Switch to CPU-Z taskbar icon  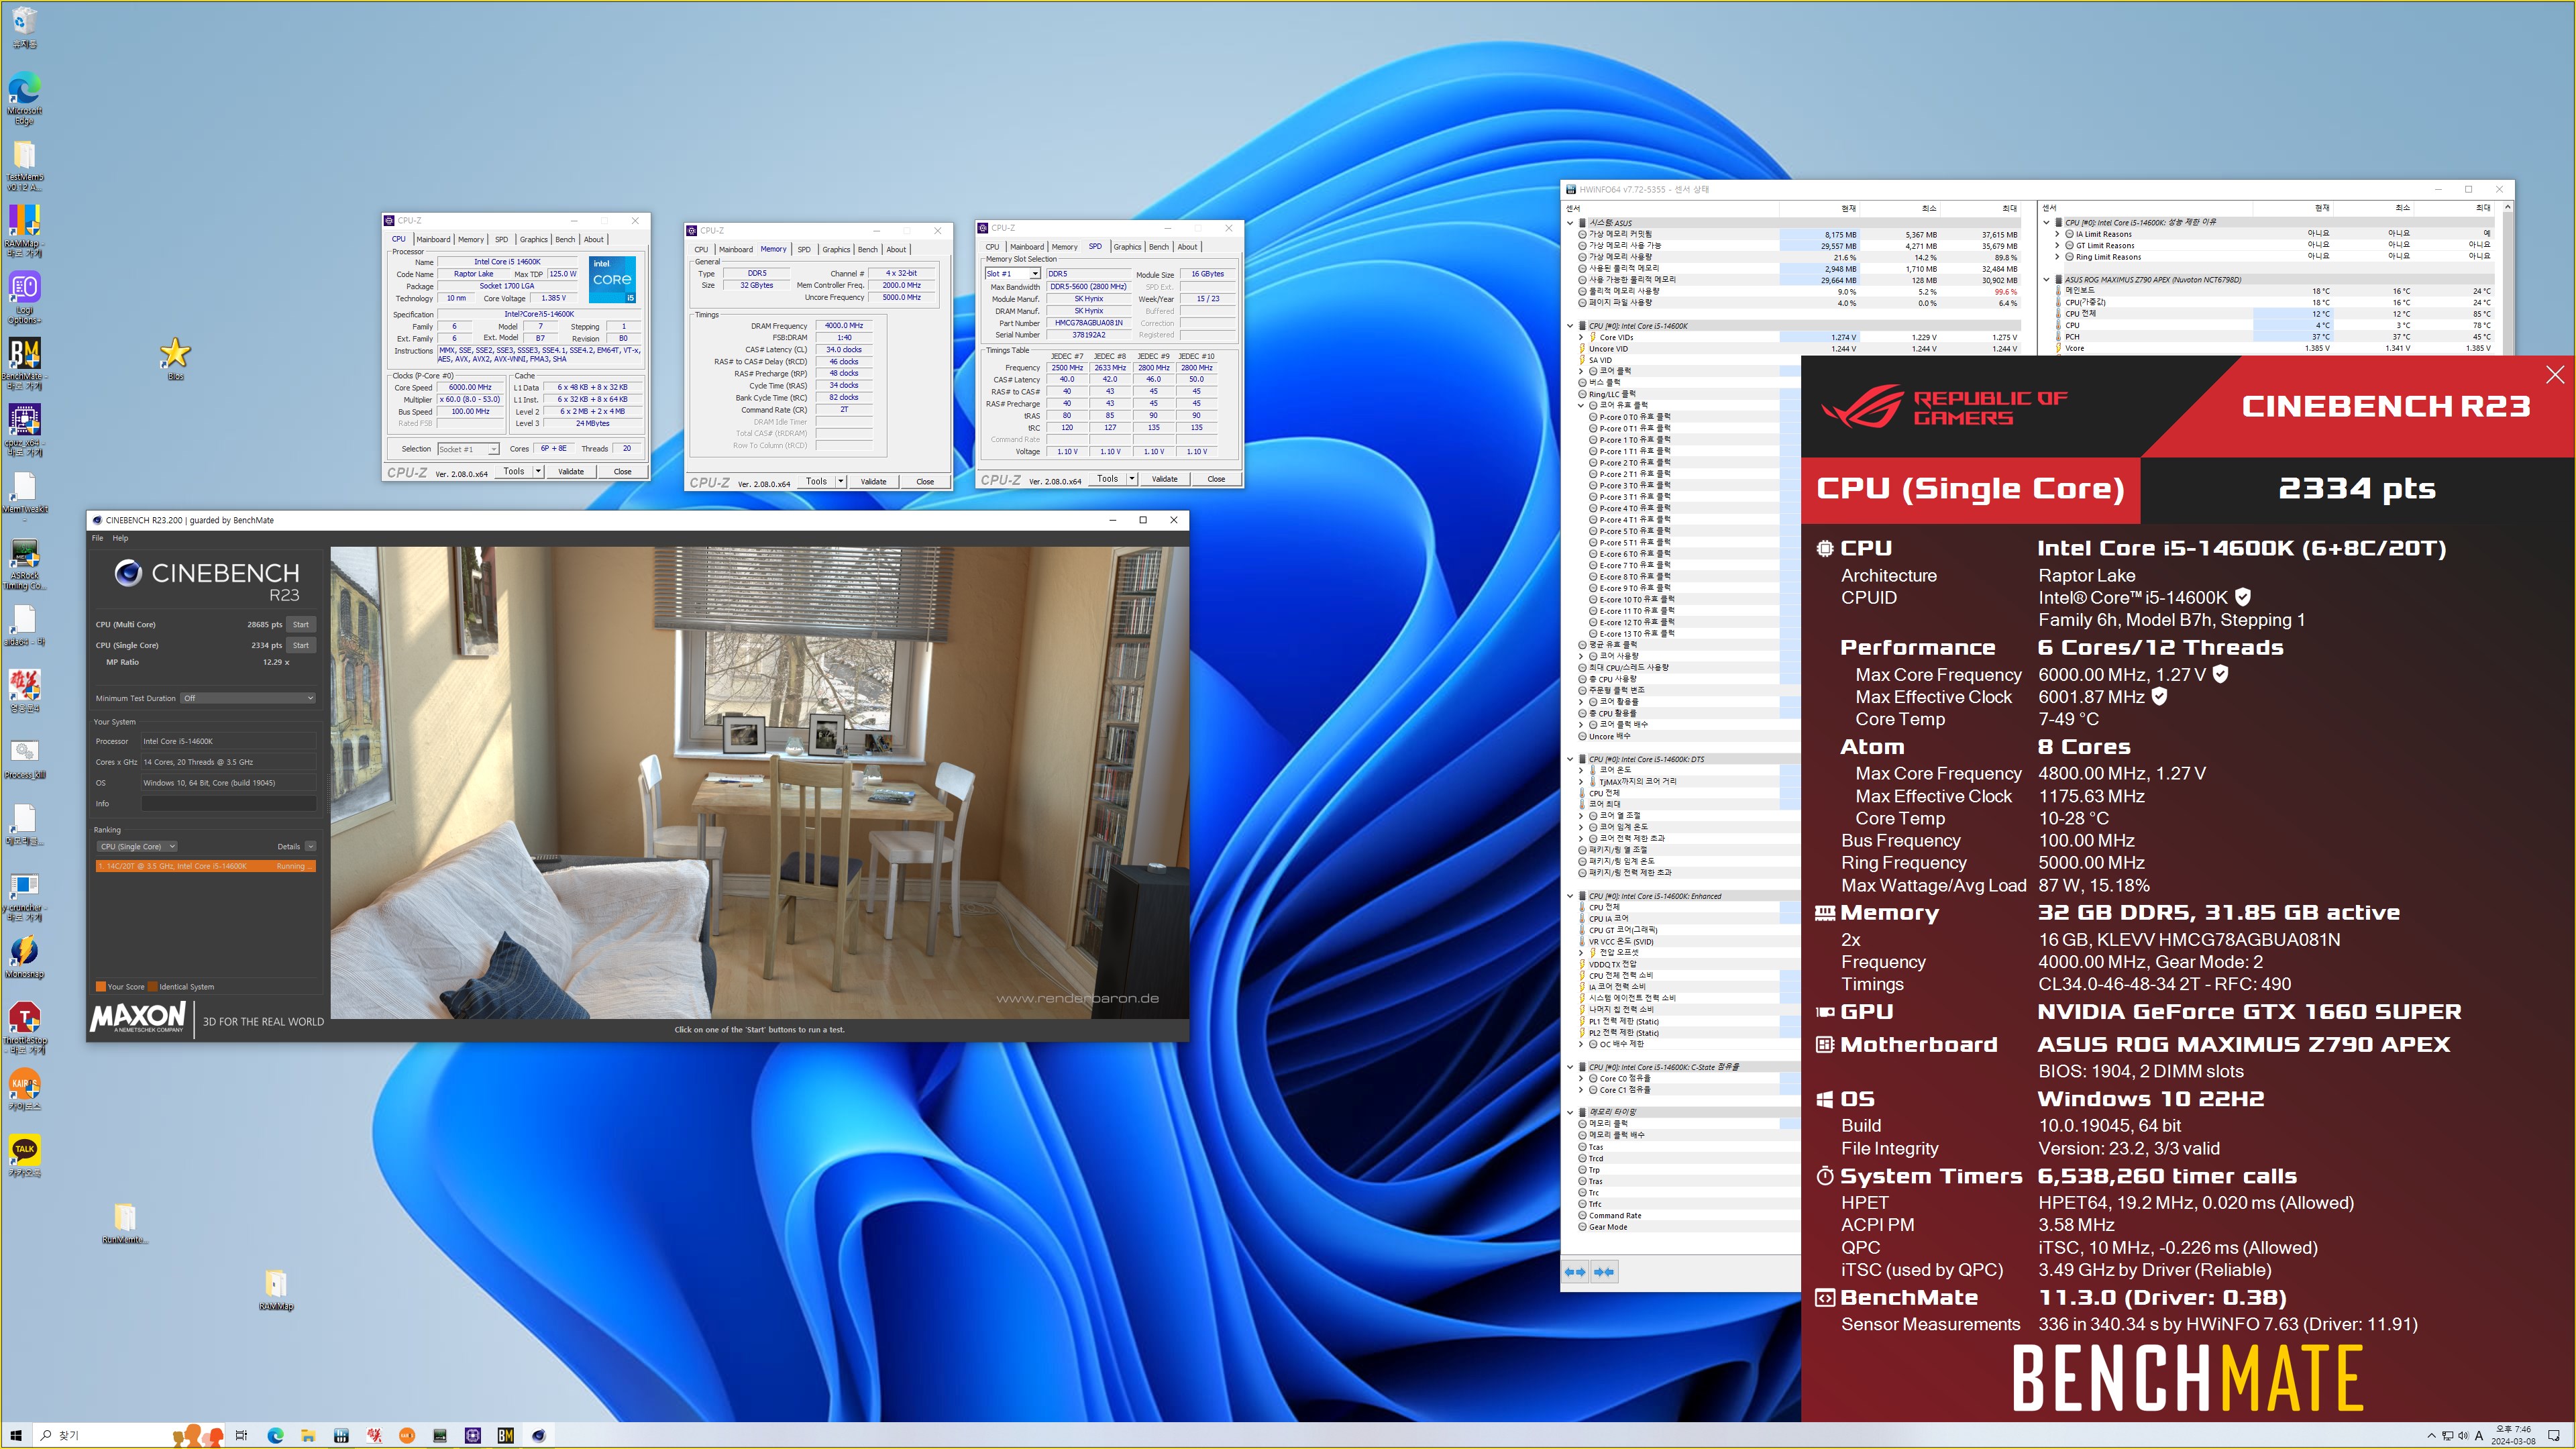coord(473,1435)
